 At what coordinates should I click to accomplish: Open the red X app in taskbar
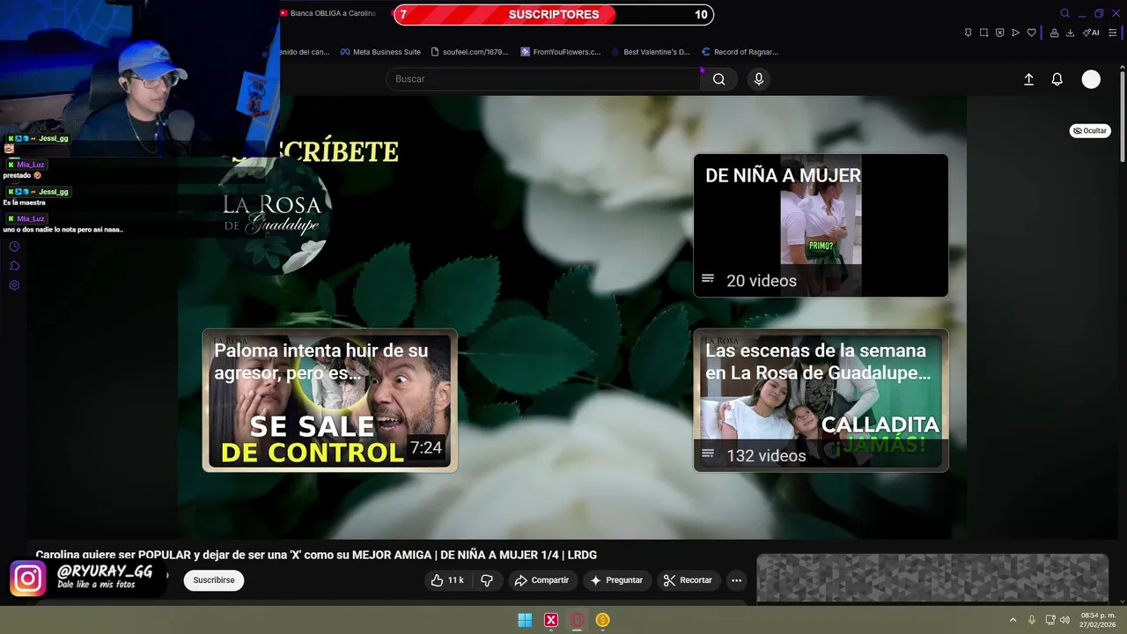point(551,620)
